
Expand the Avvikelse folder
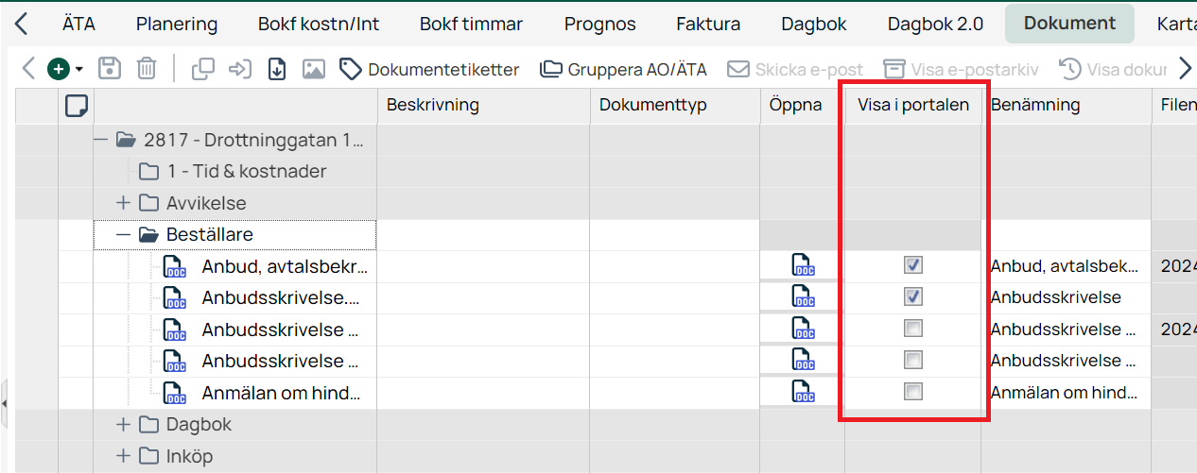click(x=123, y=203)
